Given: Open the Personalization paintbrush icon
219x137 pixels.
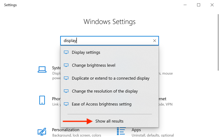Looking at the screenshot, I should tap(42, 132).
